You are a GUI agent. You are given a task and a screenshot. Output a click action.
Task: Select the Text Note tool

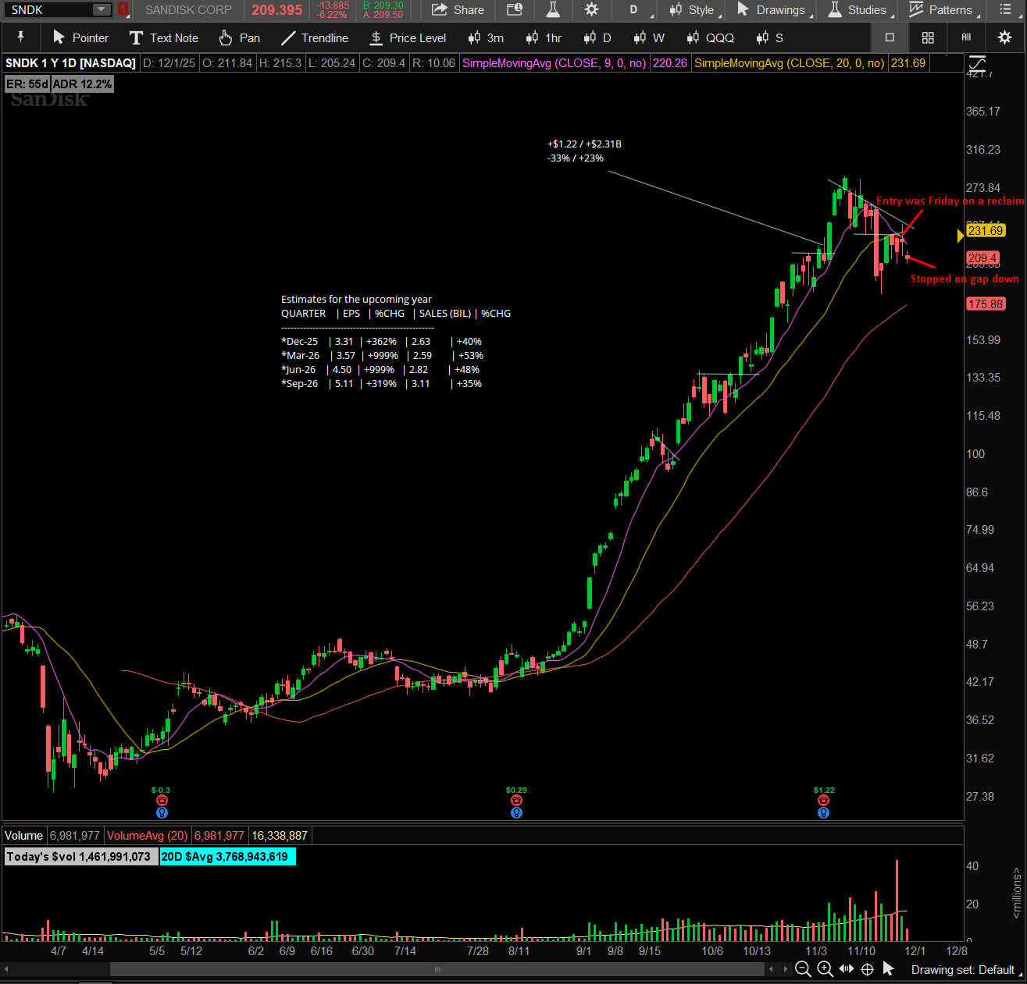164,37
